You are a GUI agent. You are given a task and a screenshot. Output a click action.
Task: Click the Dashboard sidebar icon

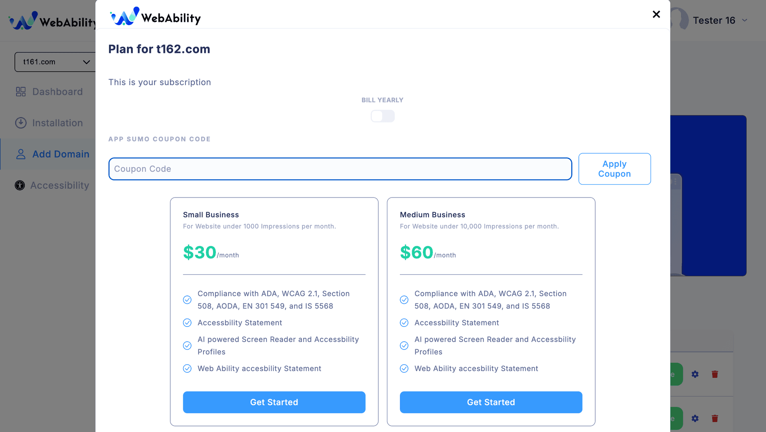point(21,91)
